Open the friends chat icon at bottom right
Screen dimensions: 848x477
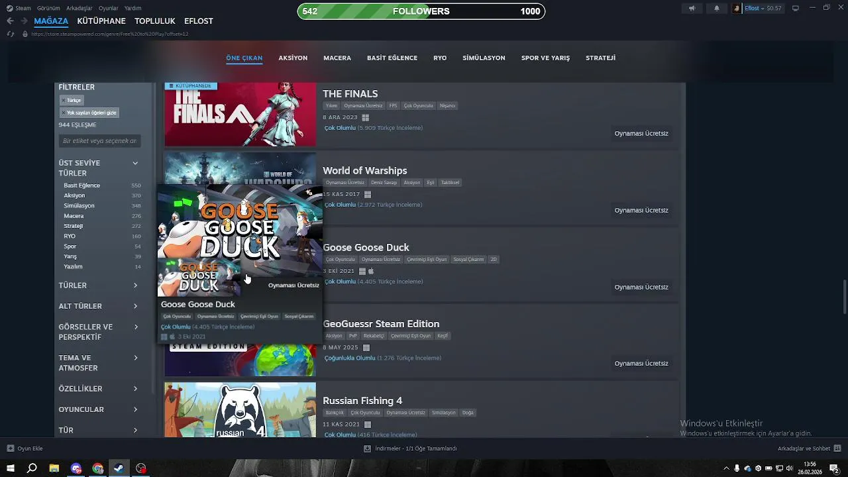pyautogui.click(x=837, y=449)
